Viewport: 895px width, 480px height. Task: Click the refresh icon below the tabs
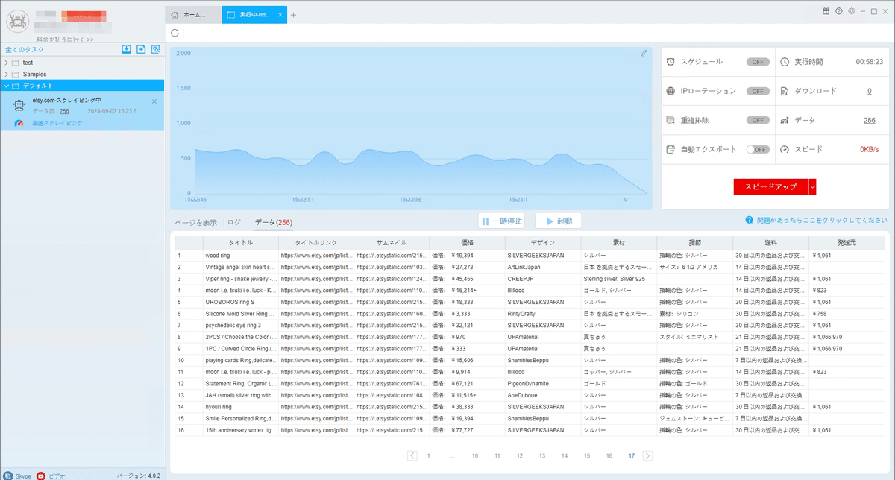175,33
